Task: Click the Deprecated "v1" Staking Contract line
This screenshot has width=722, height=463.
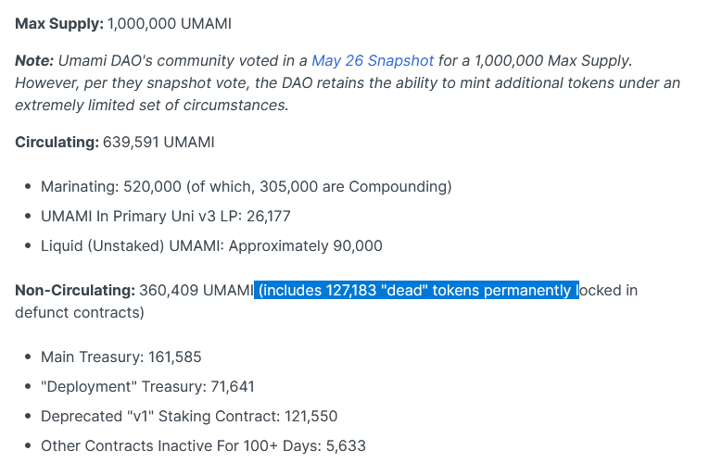Action: [x=189, y=417]
